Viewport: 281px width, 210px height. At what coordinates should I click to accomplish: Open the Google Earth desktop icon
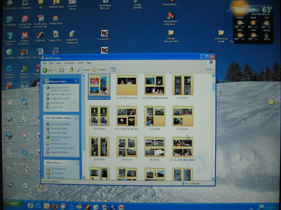(9, 135)
